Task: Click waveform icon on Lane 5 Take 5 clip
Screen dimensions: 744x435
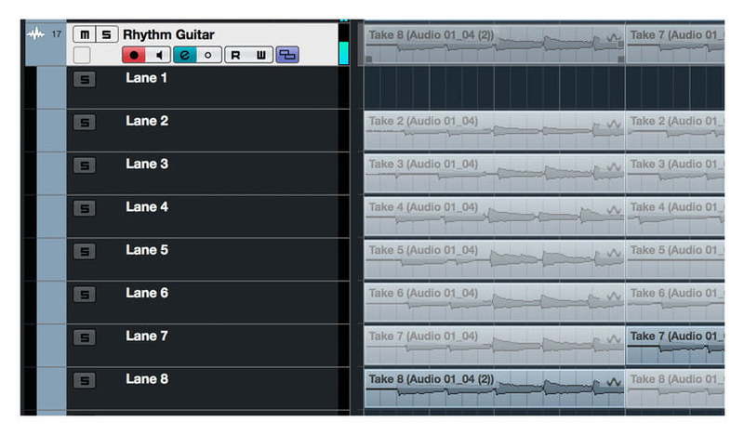Action: pyautogui.click(x=614, y=254)
